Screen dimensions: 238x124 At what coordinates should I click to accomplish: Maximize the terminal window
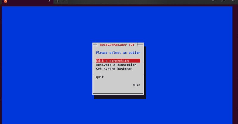(x=223, y=1)
